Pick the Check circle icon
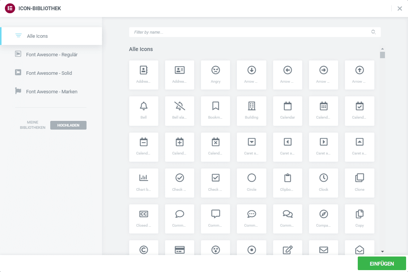Screen dimensions: 408x272 point(179,183)
